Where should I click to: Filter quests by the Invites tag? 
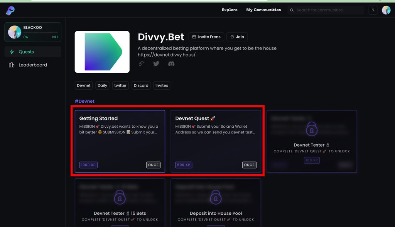click(x=162, y=85)
